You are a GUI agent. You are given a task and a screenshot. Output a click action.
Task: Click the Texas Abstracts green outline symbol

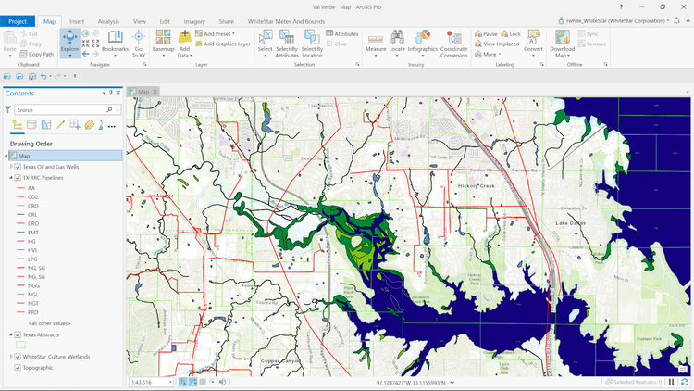point(20,345)
